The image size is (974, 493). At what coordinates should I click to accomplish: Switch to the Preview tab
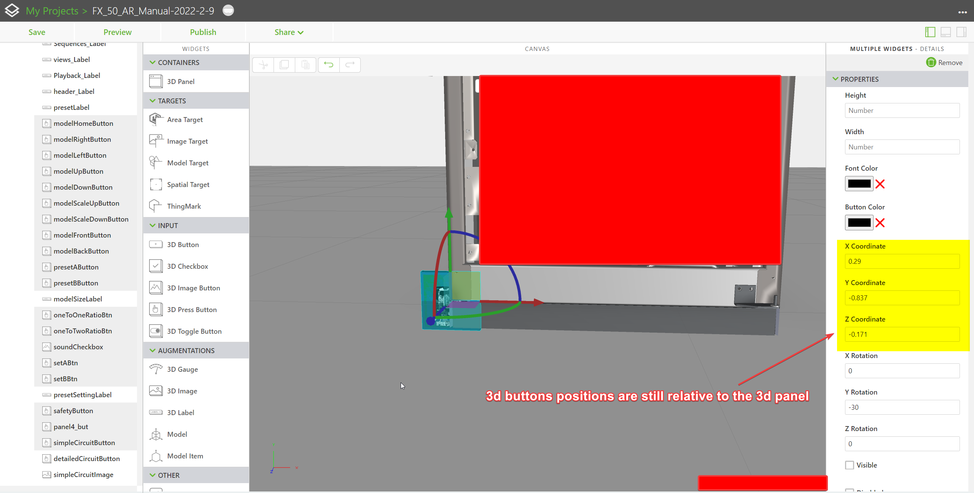click(118, 32)
